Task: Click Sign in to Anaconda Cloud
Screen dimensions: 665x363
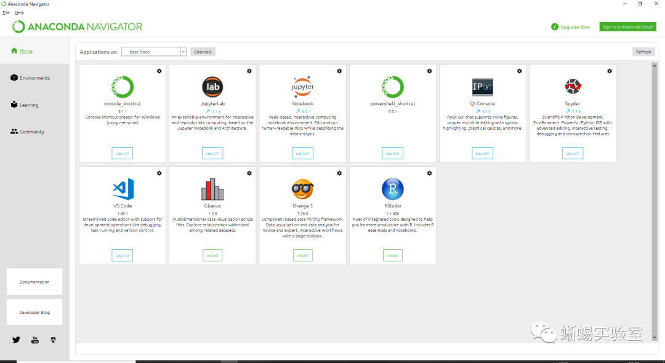Action: (x=627, y=26)
